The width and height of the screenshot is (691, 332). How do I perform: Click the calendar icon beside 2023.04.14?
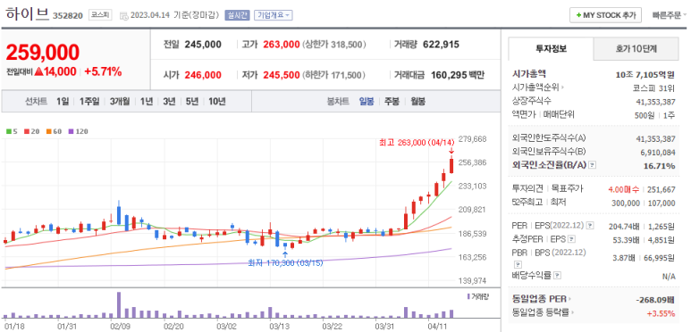tap(123, 15)
